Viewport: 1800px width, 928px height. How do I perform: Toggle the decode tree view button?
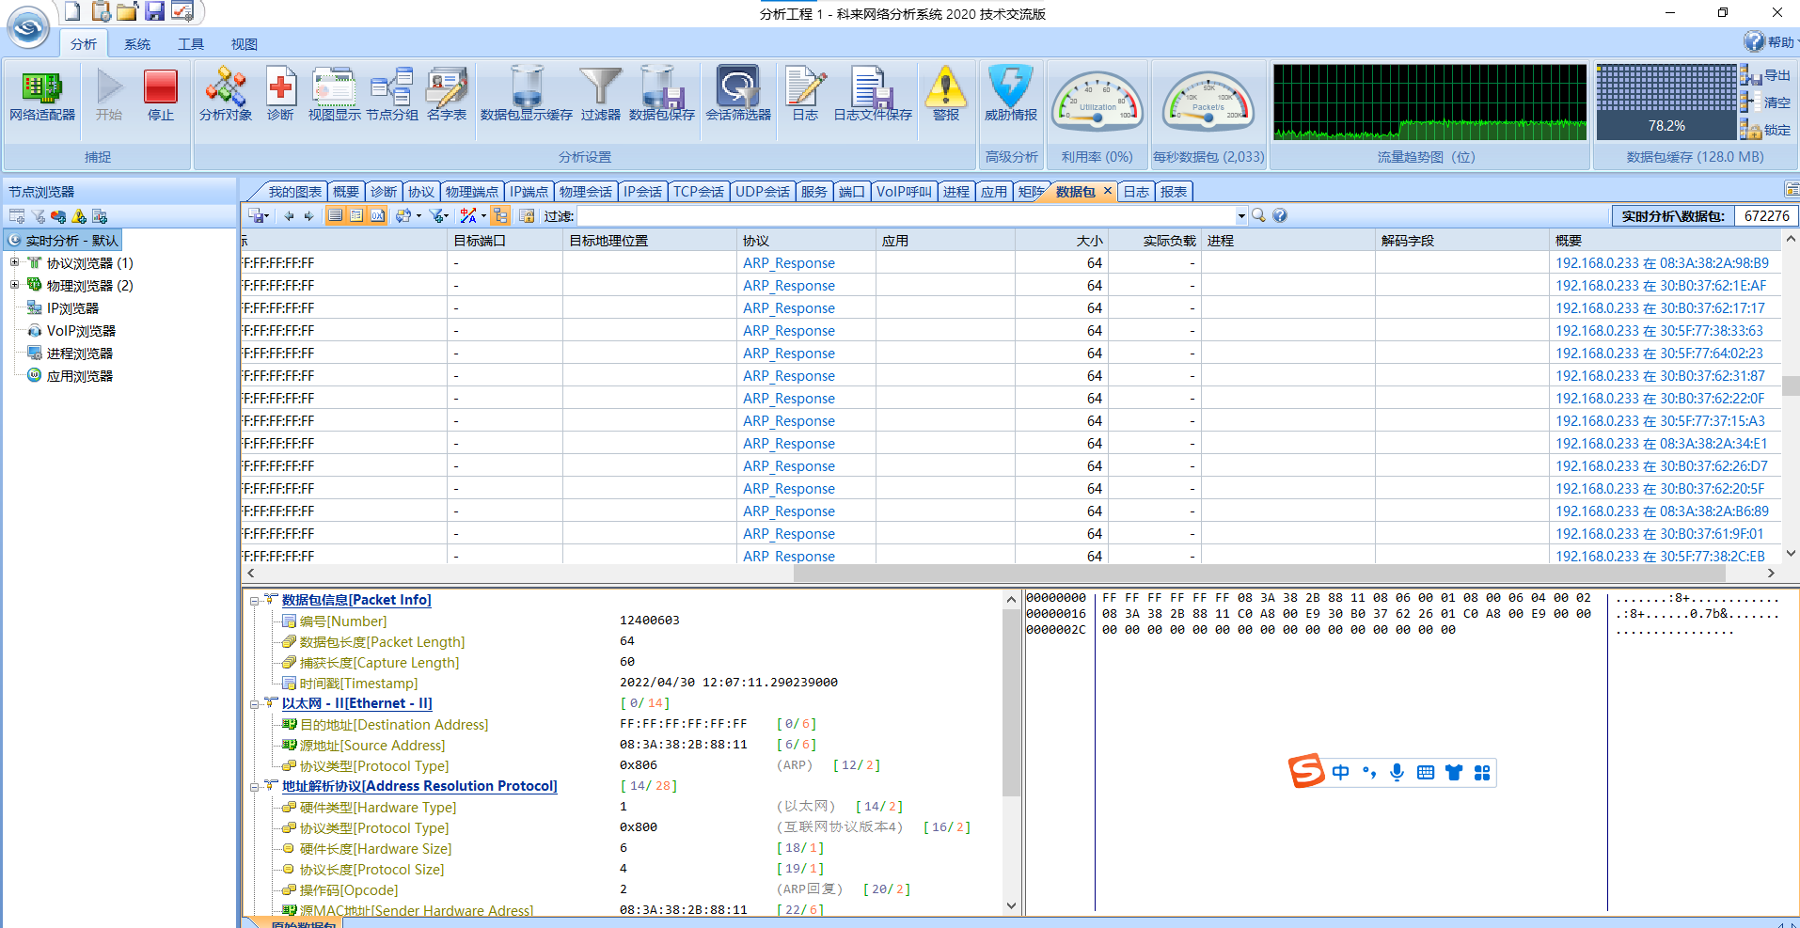[x=356, y=216]
